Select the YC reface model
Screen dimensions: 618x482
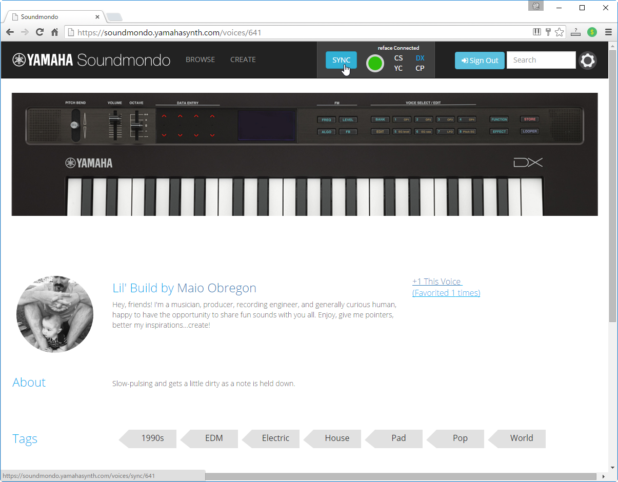point(398,68)
